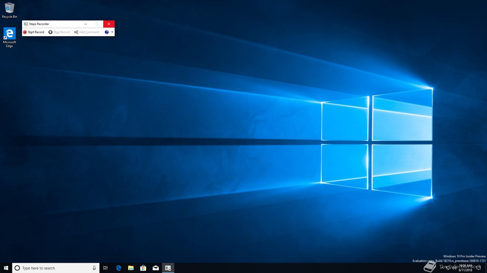
Task: Open the clock and date flyout
Action: click(465, 268)
